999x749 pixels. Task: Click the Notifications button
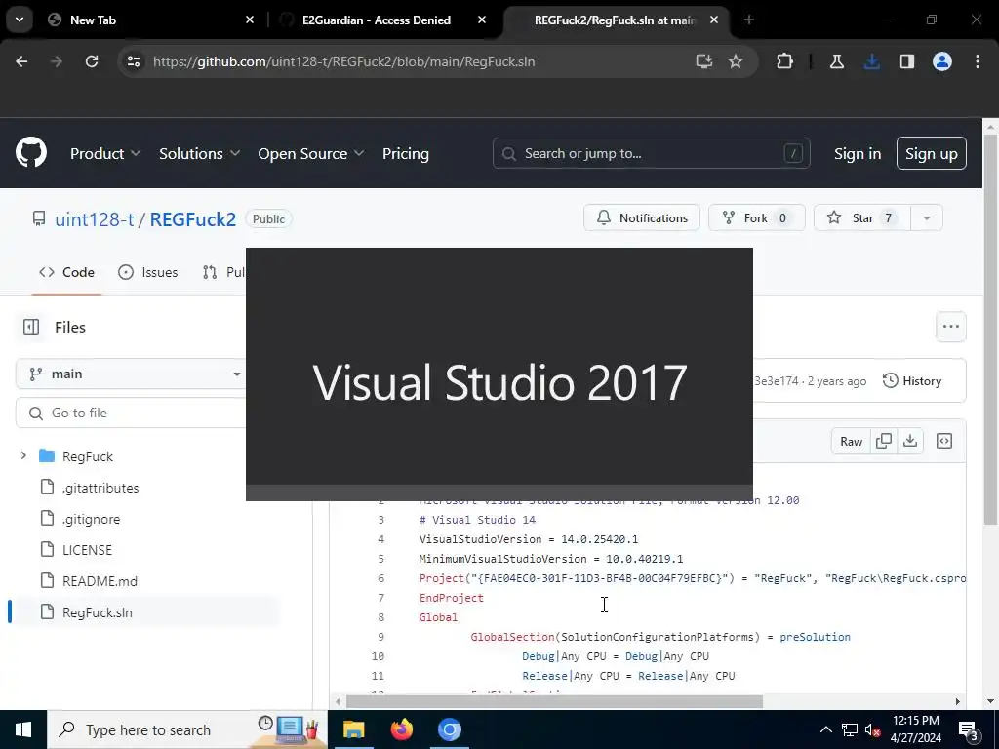(x=642, y=217)
